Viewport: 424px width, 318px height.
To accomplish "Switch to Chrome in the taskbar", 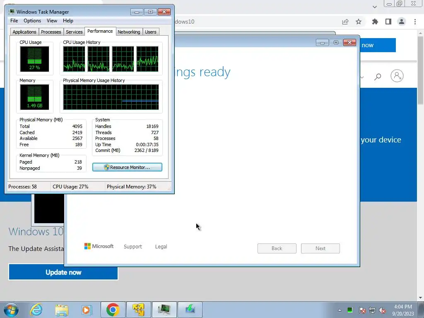I will 113,310.
